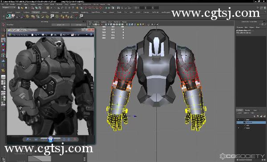Toggle the Channel Box sidebar button at top right

(265, 8)
